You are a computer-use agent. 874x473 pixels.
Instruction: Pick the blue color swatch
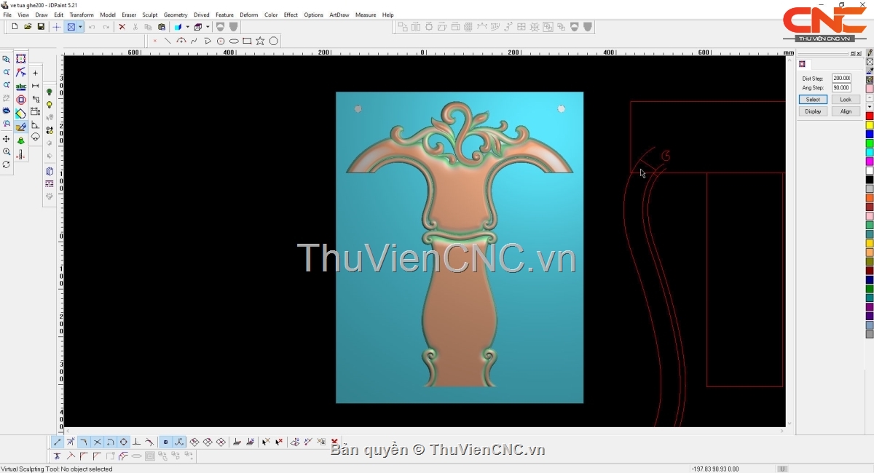(870, 135)
